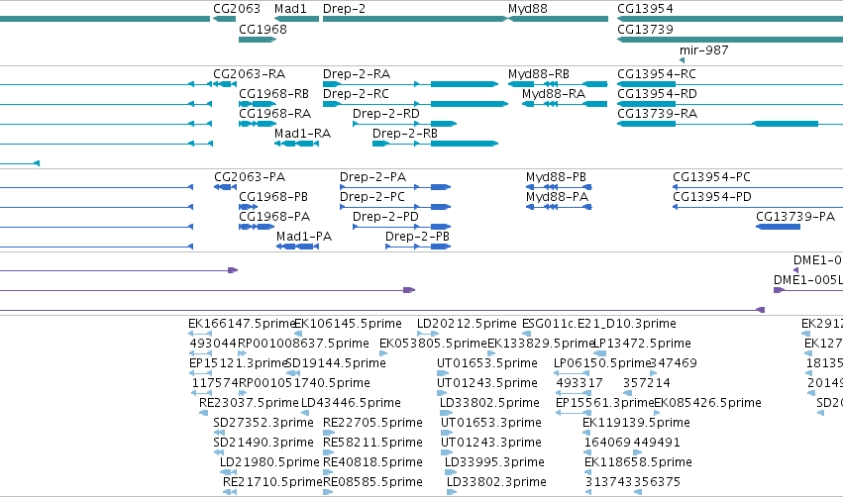Select the CG2063-PA protein feature
The image size is (843, 497).
225,187
